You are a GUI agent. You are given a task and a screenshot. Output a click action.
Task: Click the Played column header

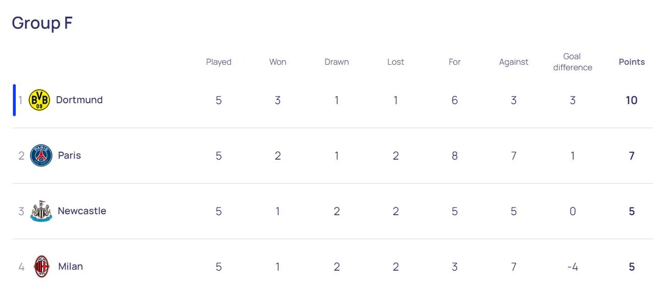218,62
